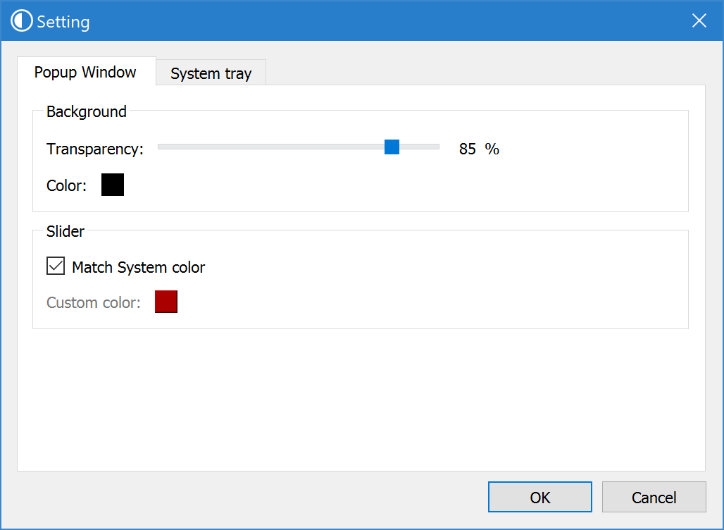Screen dimensions: 724x530
Task: Click the greyed "Custom color:" label
Action: 94,303
